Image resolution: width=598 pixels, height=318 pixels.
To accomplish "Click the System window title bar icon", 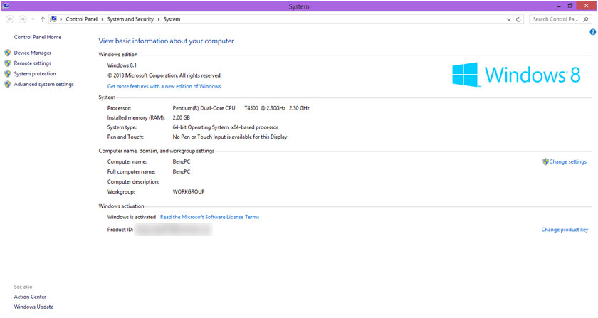I will pyautogui.click(x=6, y=6).
